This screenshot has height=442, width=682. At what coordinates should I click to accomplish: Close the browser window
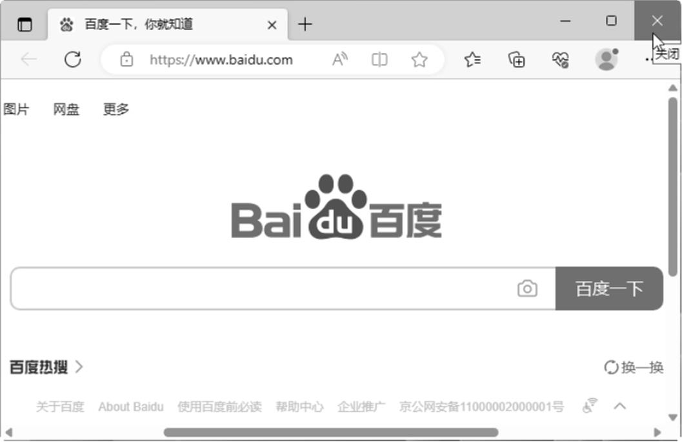point(657,21)
